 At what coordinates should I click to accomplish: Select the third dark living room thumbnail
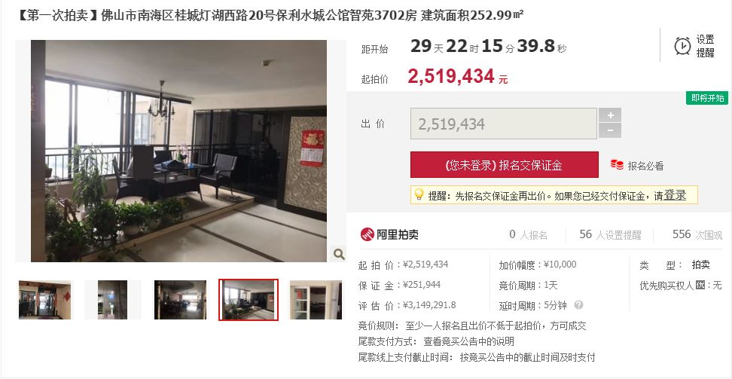[x=180, y=300]
